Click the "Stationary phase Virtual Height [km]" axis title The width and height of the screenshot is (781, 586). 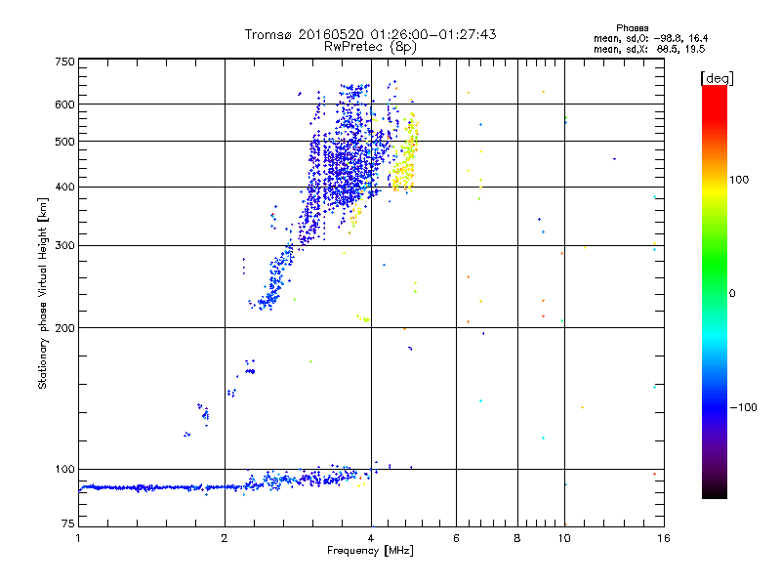[x=42, y=293]
